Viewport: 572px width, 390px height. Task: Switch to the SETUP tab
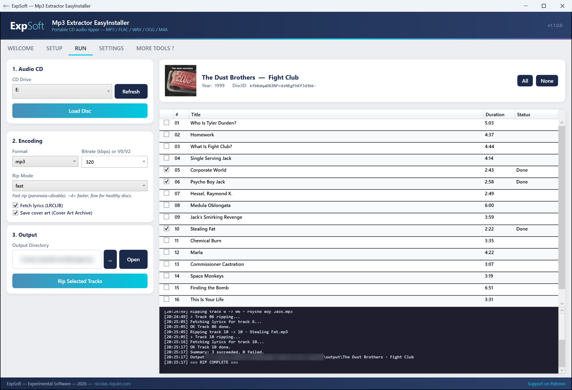coord(54,48)
